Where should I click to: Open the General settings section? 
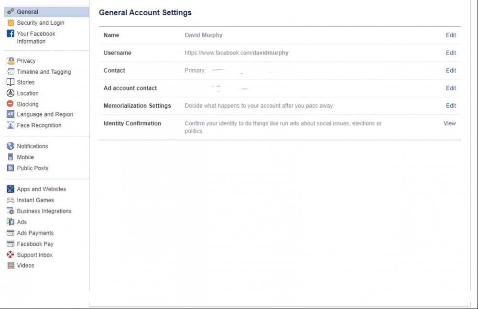(x=47, y=11)
